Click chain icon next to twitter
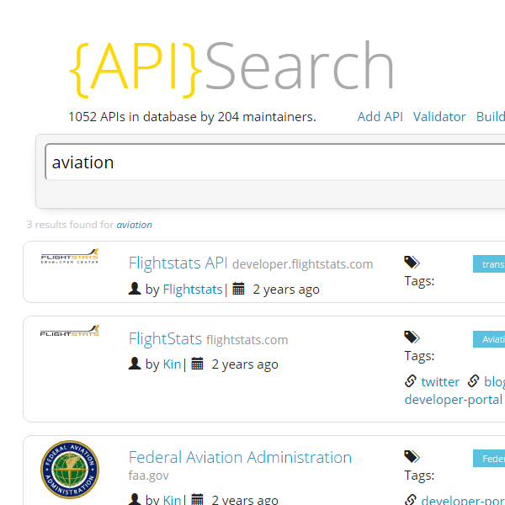 (x=411, y=381)
